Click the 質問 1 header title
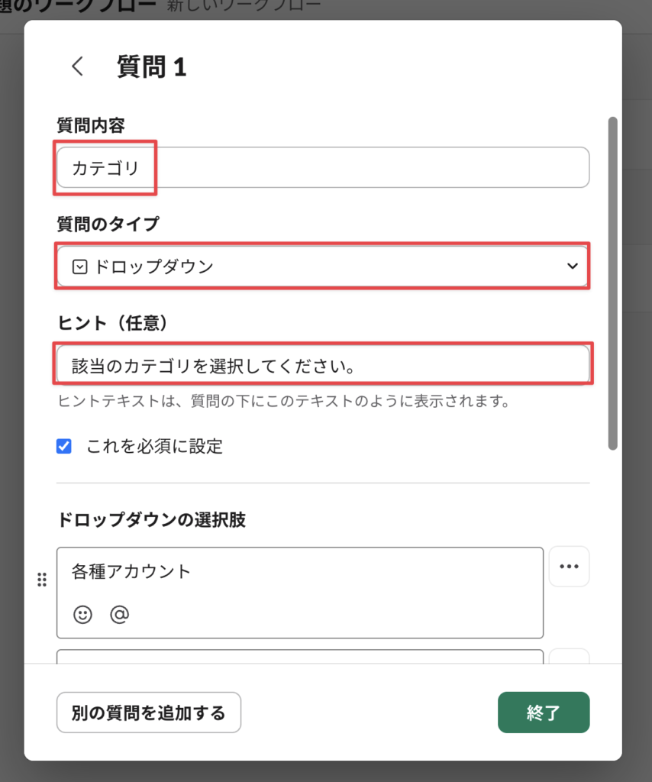This screenshot has height=782, width=652. pyautogui.click(x=152, y=66)
